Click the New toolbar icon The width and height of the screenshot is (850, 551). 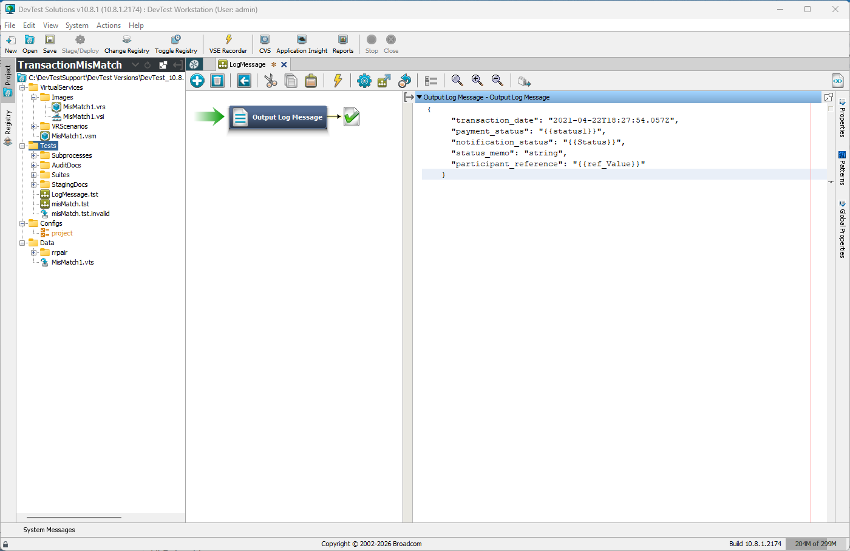(x=11, y=40)
